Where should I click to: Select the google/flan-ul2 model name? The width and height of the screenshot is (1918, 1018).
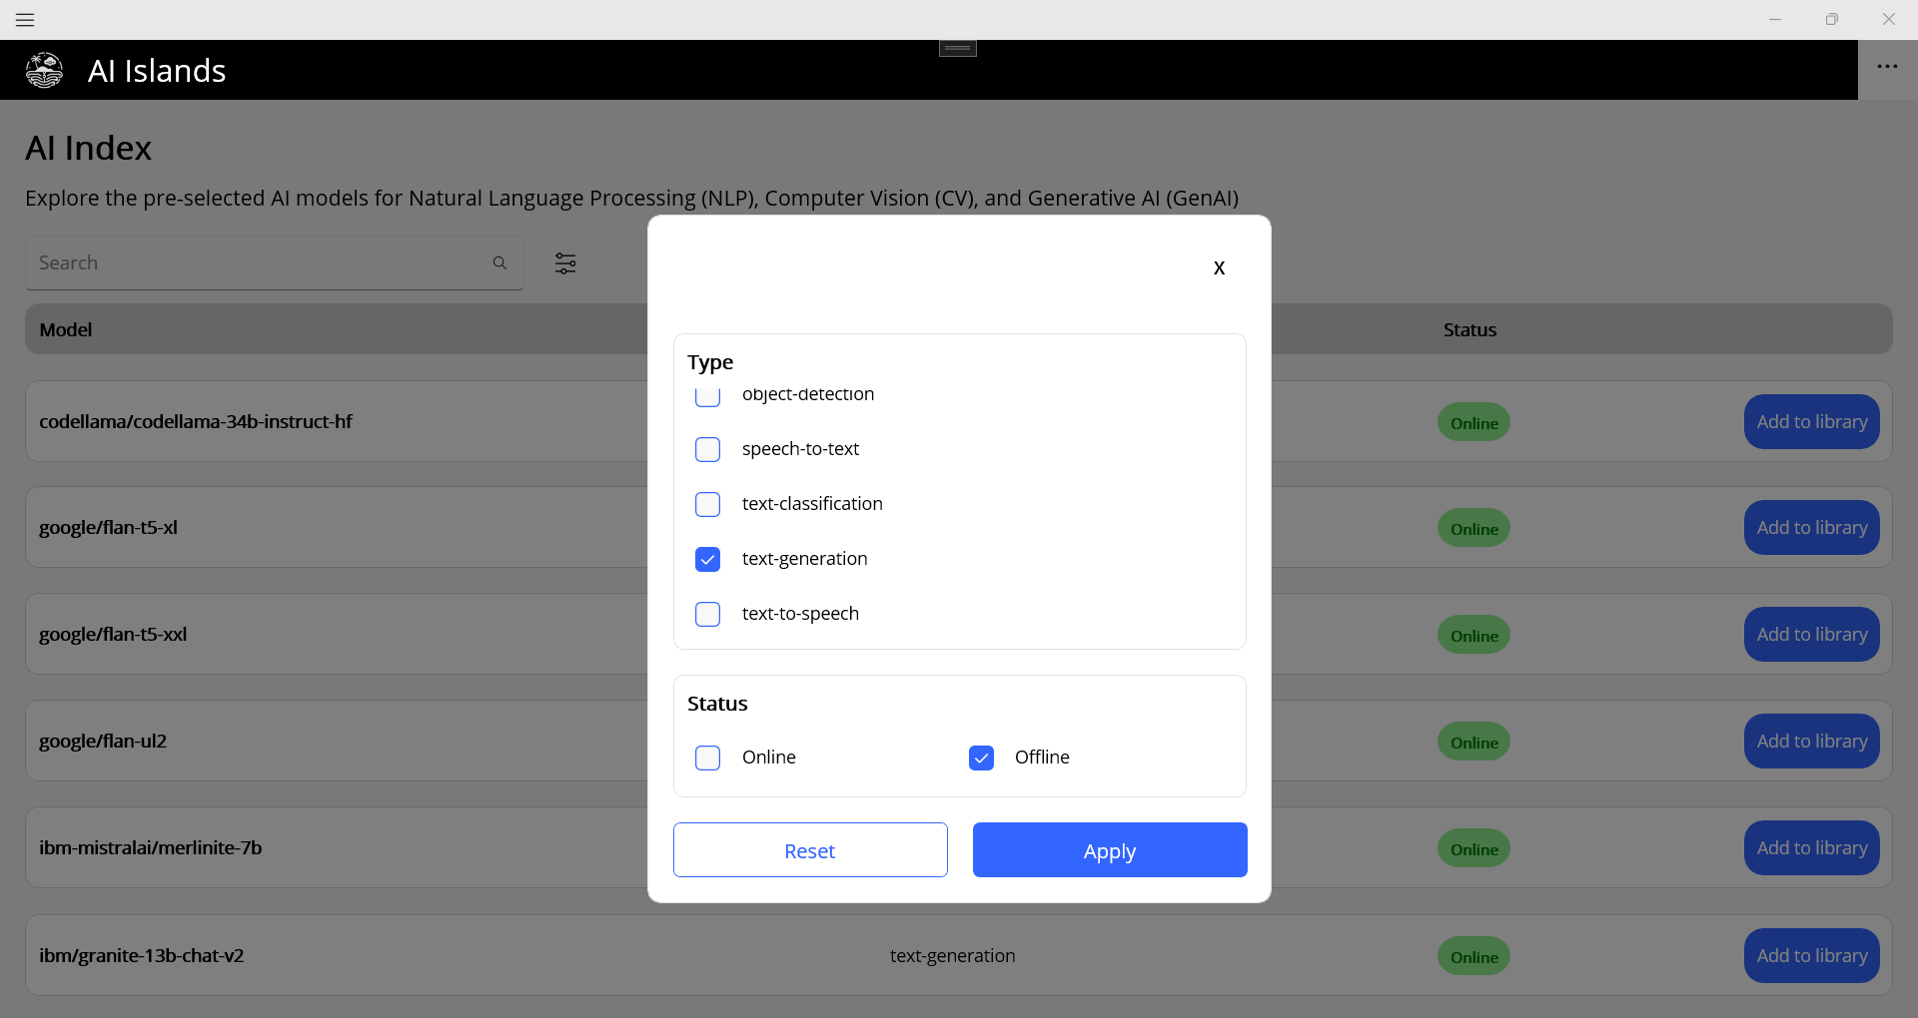pyautogui.click(x=103, y=741)
